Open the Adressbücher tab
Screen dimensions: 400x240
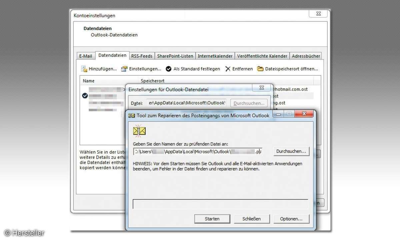coord(306,56)
